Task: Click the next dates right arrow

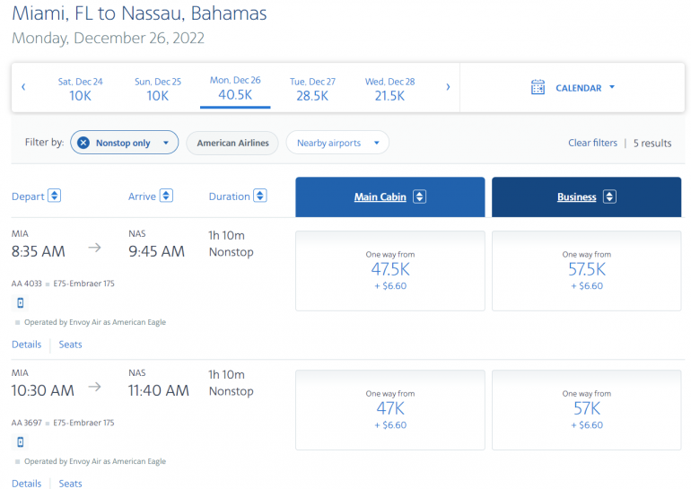Action: [448, 87]
